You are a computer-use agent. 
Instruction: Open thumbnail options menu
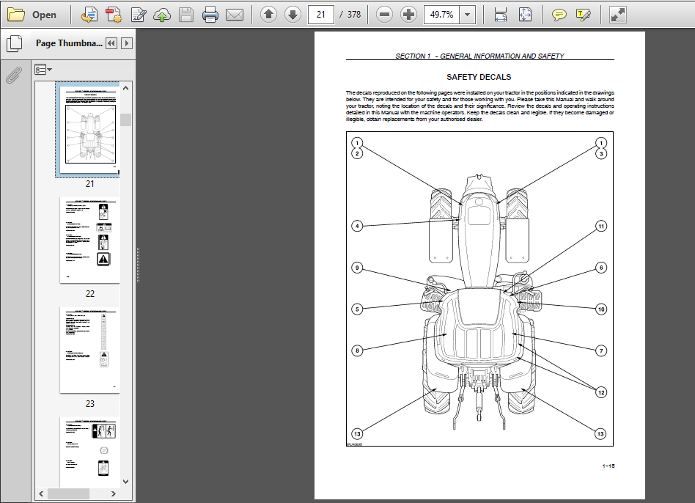43,70
